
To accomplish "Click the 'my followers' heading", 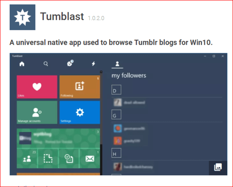I will point(129,75).
